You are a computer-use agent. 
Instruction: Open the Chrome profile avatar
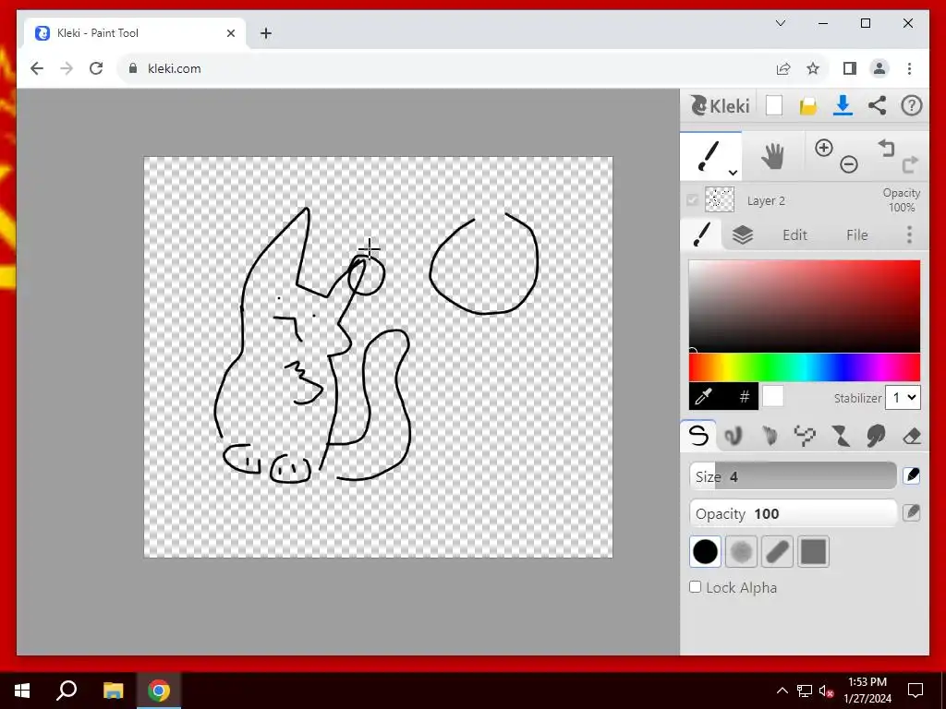coord(879,68)
